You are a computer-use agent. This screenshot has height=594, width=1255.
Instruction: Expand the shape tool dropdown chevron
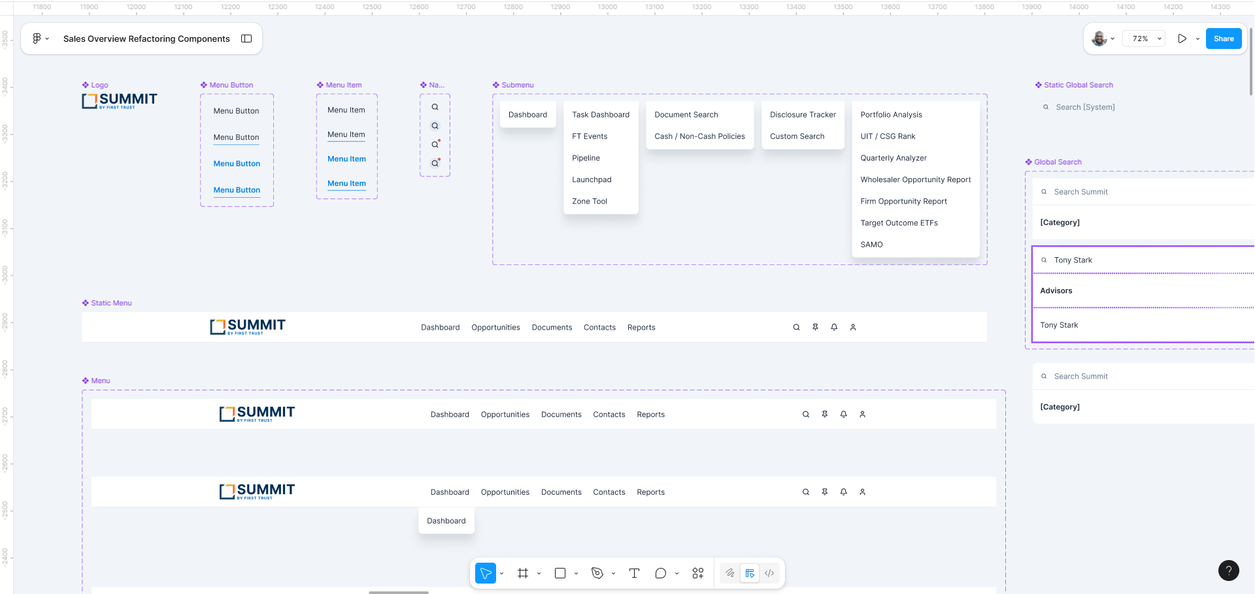click(575, 573)
